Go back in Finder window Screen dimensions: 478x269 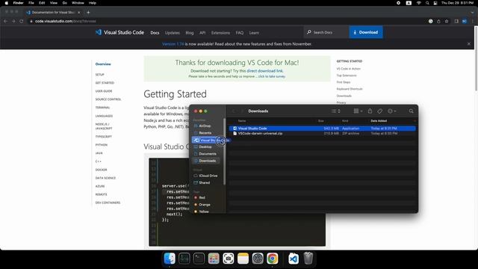(234, 111)
